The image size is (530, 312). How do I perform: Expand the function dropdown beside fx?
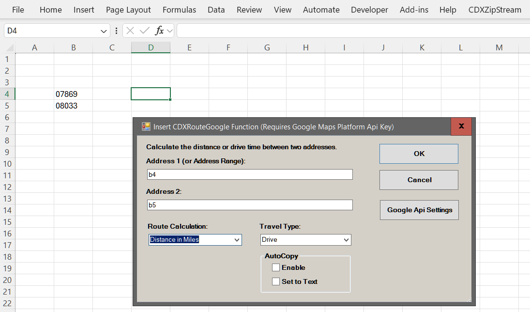[x=170, y=31]
